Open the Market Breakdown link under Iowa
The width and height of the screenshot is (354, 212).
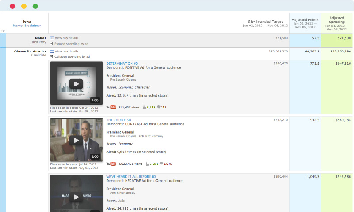27,26
